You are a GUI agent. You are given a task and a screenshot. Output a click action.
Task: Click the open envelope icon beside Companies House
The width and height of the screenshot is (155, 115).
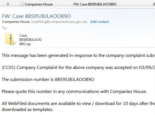tap(22, 4)
